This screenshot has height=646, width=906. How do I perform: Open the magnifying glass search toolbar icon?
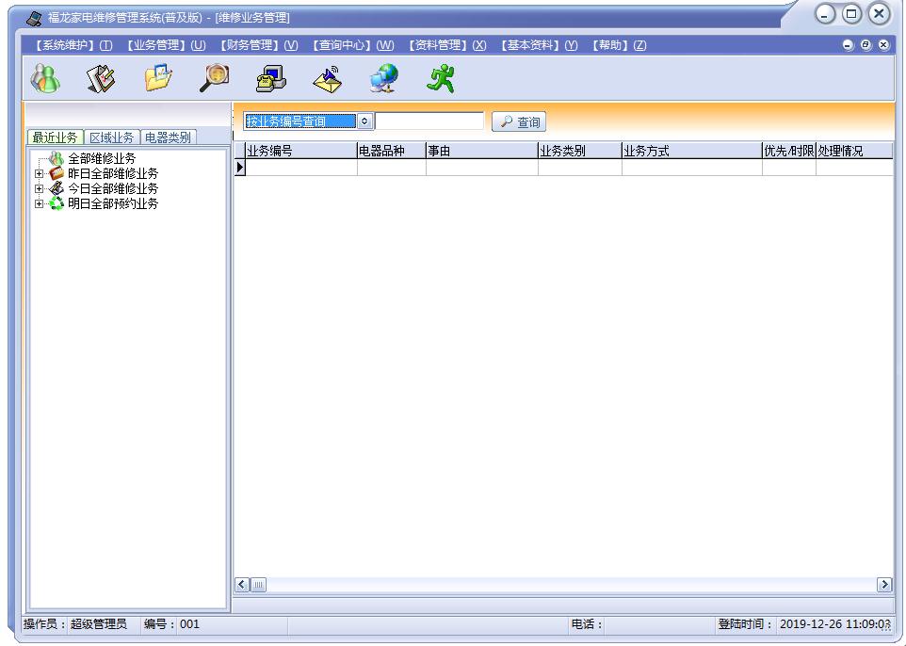point(215,78)
